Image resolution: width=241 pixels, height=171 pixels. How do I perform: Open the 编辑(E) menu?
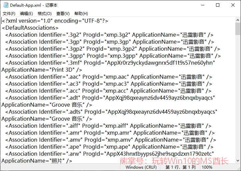26,14
